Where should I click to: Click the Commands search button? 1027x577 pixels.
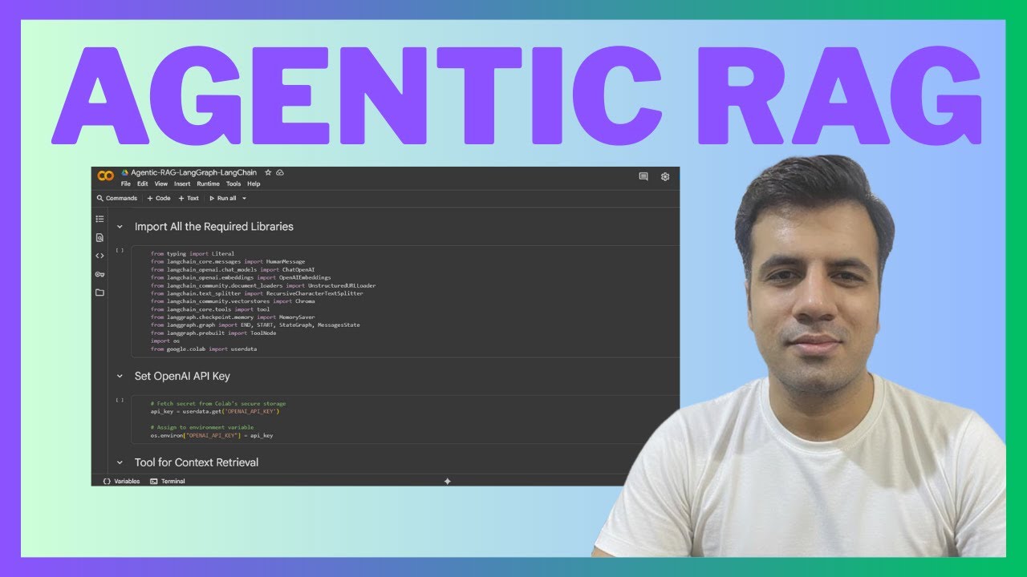(x=117, y=198)
